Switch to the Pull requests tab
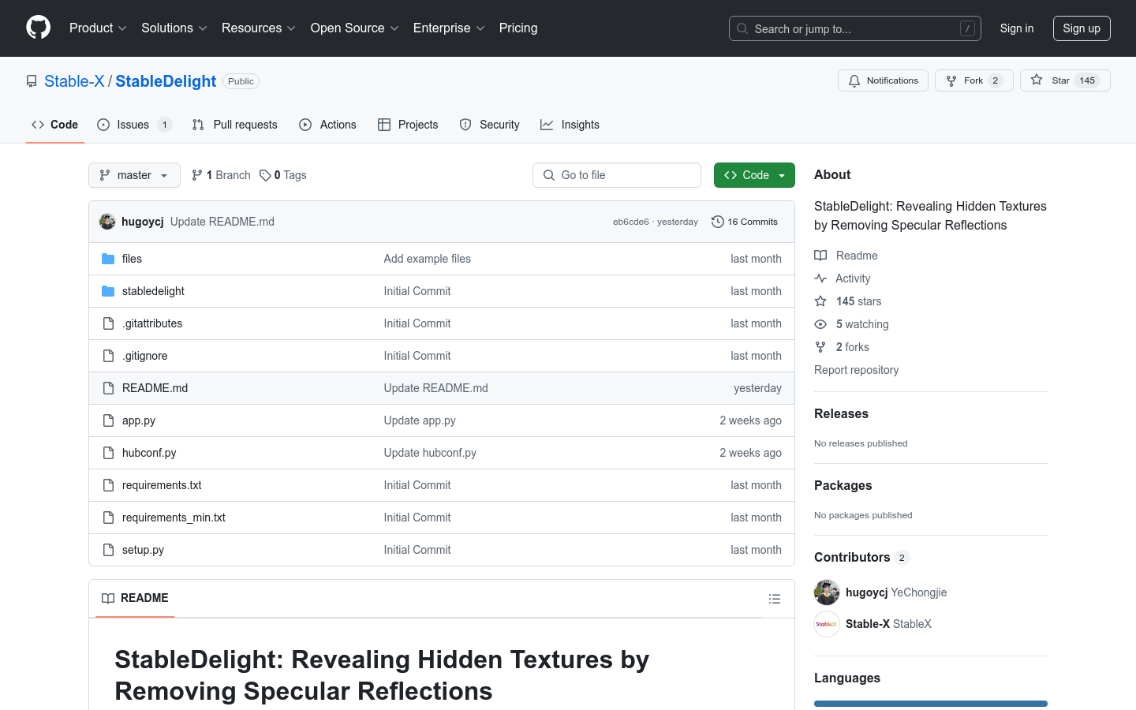The image size is (1136, 710). tap(235, 125)
